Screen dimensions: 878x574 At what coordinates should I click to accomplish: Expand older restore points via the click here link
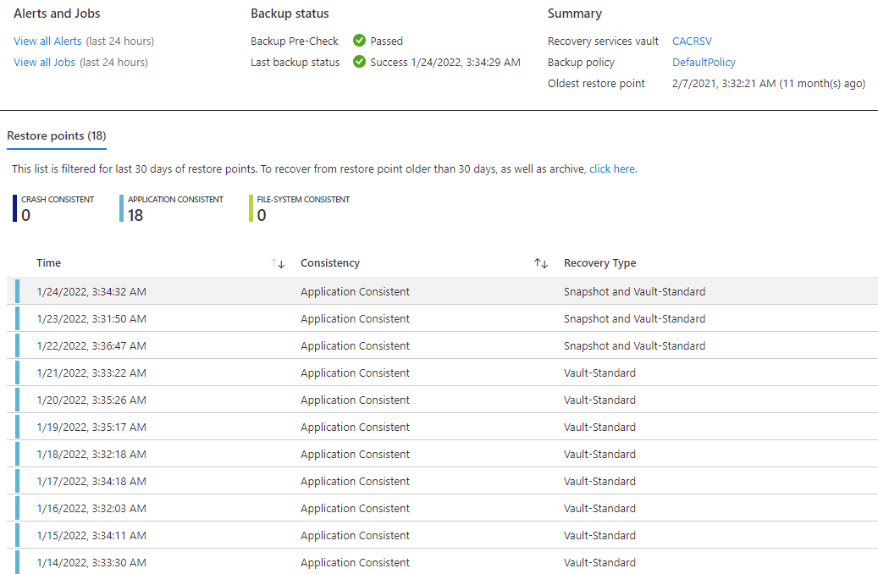pos(612,168)
